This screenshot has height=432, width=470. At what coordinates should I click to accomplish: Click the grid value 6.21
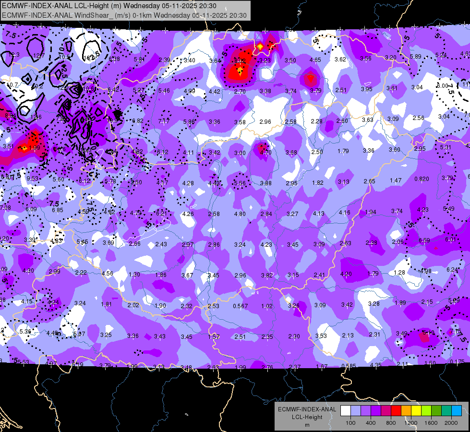(x=161, y=214)
